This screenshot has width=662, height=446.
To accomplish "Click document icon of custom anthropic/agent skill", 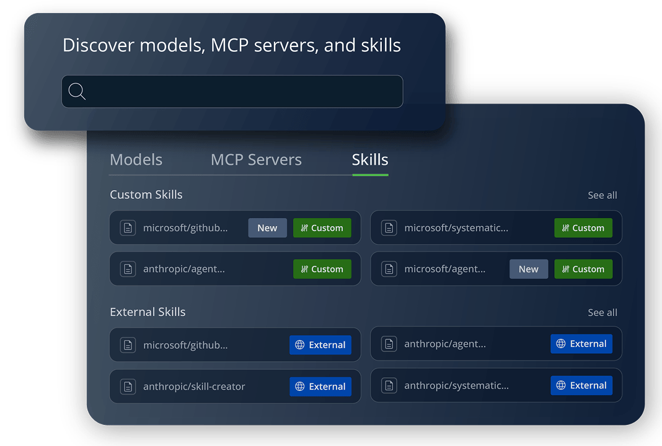I will click(128, 269).
